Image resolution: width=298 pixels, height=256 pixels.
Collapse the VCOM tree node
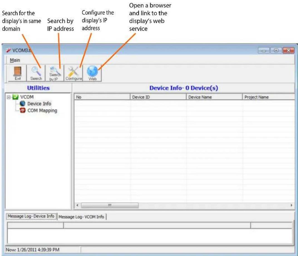(x=9, y=97)
